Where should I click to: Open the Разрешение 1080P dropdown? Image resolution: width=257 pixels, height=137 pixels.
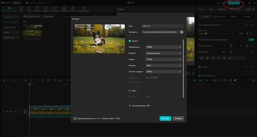pos(163,47)
